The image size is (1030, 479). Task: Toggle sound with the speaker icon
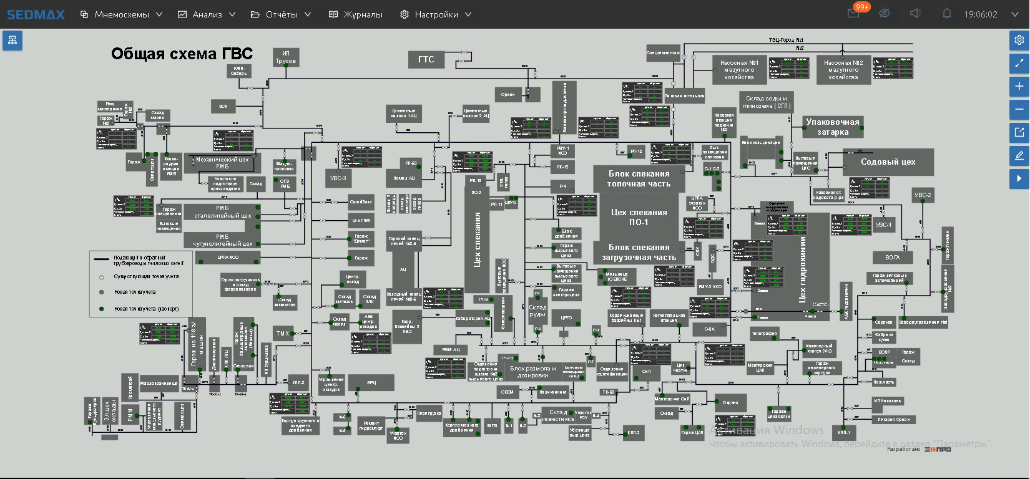click(916, 14)
